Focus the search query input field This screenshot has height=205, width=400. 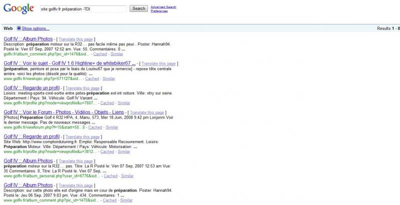coord(83,9)
